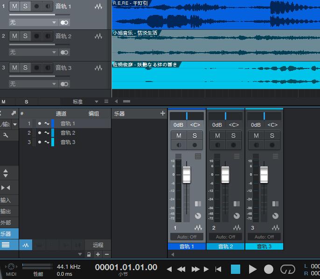Click the minus button below channel list

click(x=107, y=254)
